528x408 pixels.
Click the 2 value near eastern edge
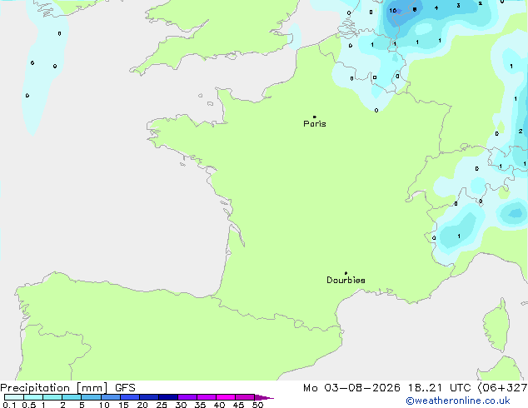coord(521,131)
